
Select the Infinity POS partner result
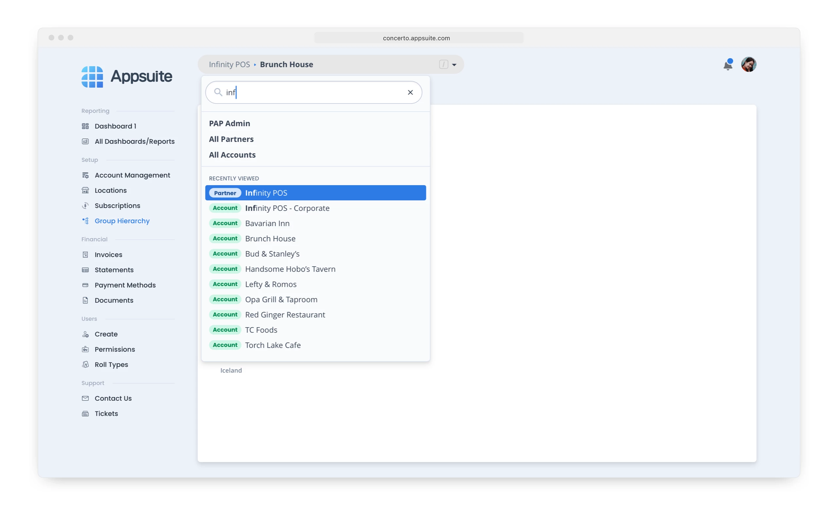(315, 193)
